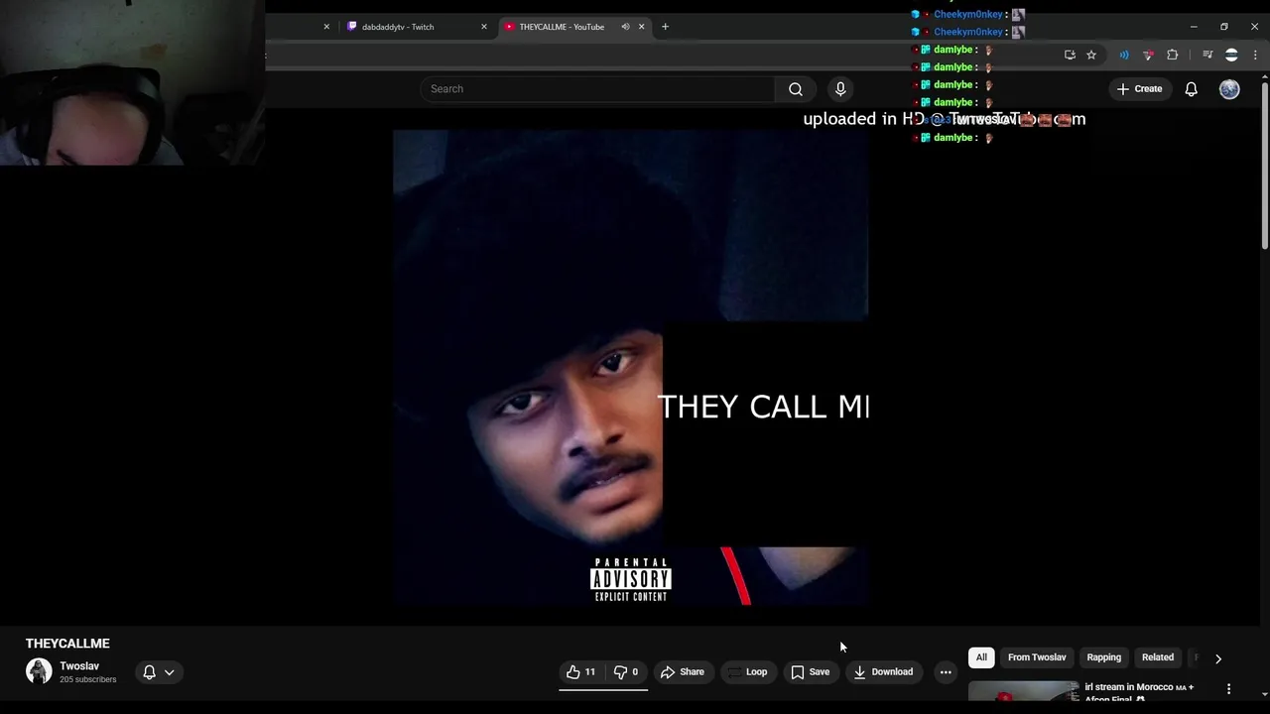This screenshot has width=1270, height=714.
Task: Download the video
Action: pos(883,672)
